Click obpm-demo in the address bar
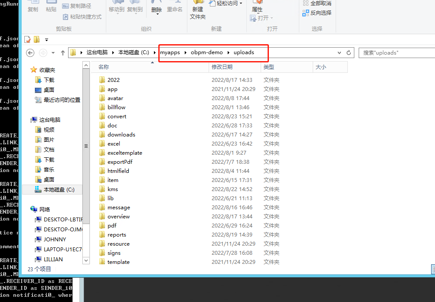 [x=207, y=52]
